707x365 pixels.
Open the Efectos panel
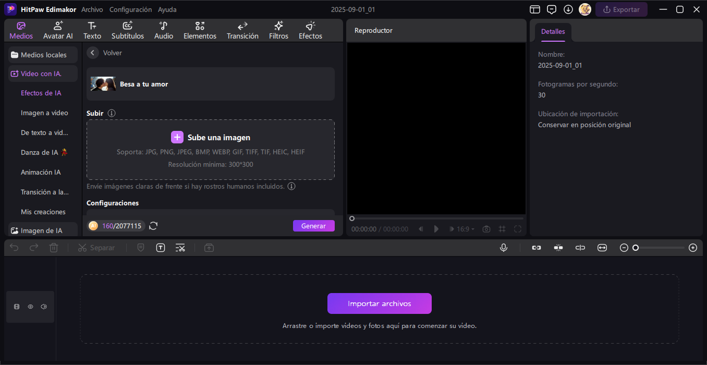tap(310, 30)
